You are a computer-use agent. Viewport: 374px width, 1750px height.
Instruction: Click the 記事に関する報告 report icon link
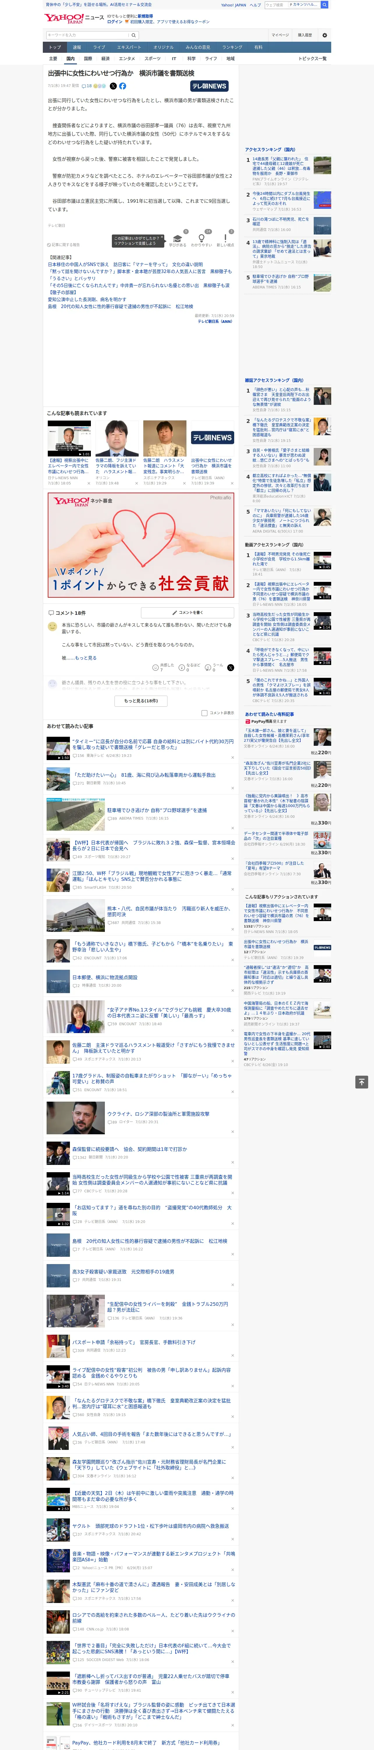point(64,245)
